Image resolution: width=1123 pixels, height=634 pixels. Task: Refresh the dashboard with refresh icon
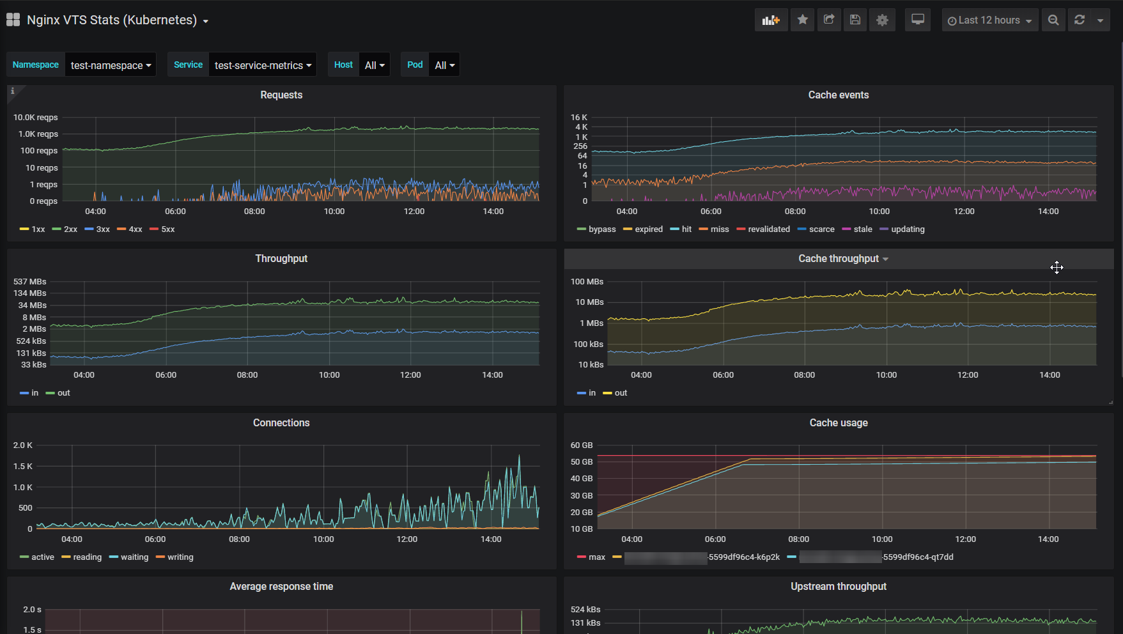(1080, 20)
